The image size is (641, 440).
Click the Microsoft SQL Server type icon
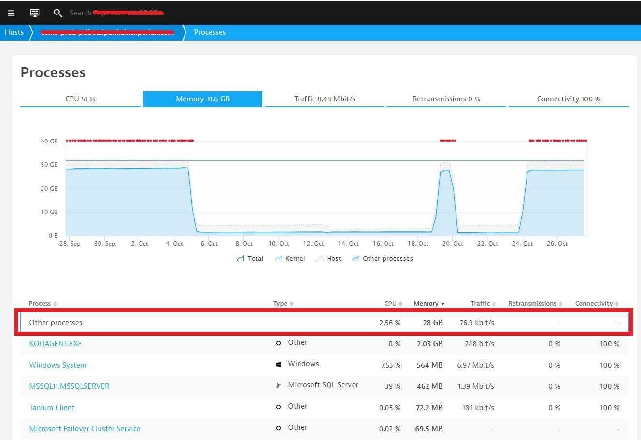point(278,386)
